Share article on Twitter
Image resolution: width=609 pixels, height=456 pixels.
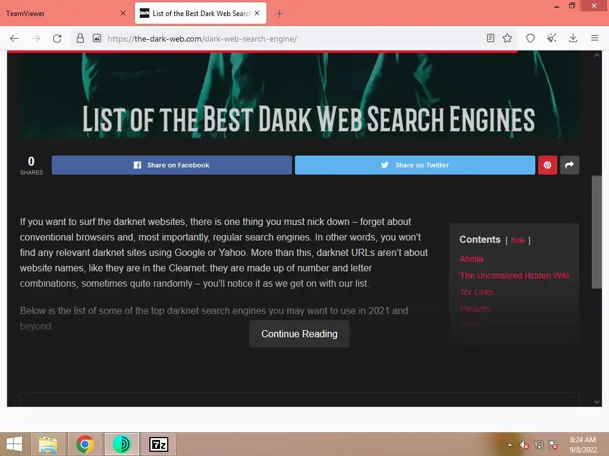pyautogui.click(x=415, y=165)
